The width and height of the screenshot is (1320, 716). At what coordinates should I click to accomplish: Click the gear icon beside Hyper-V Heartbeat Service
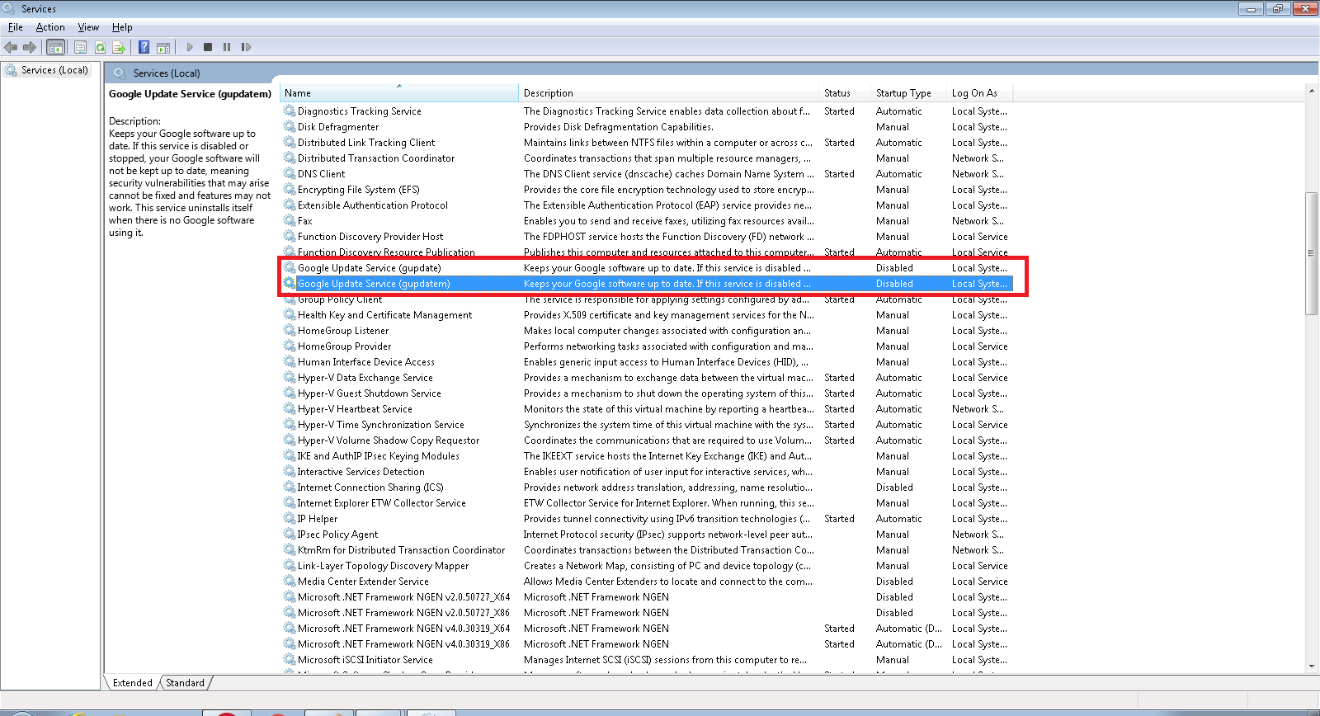click(290, 409)
